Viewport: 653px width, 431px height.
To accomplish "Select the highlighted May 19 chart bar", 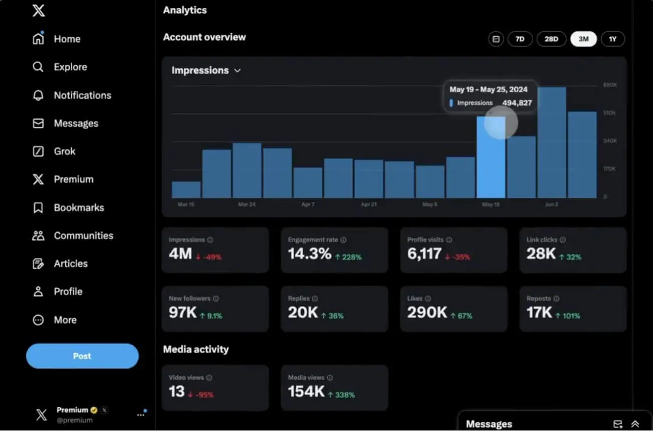I will (491, 156).
